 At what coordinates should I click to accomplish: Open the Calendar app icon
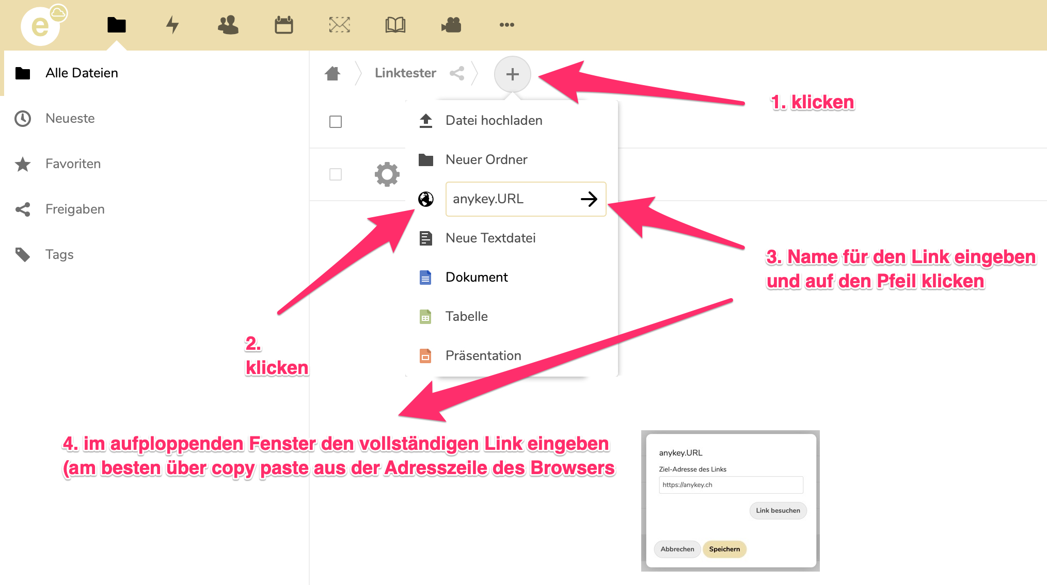click(x=284, y=24)
